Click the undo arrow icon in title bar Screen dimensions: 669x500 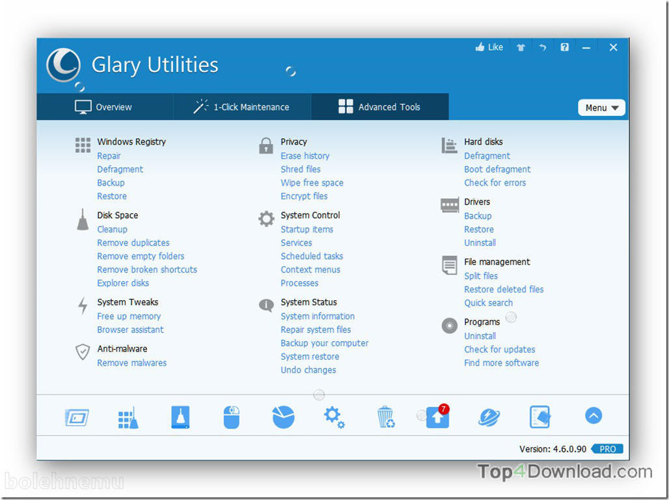(542, 48)
